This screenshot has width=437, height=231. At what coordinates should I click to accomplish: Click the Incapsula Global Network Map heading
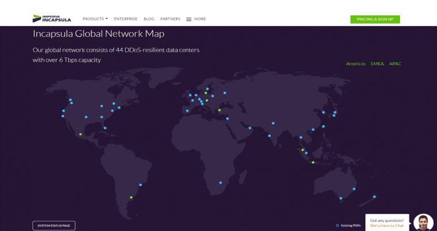point(98,34)
